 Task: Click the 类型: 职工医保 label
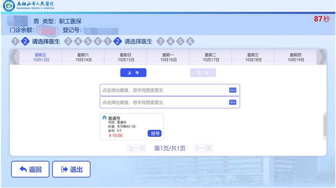pyautogui.click(x=62, y=21)
